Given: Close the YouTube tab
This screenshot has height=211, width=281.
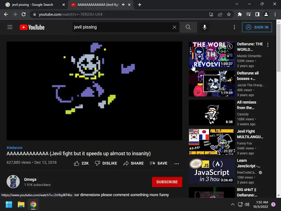Looking at the screenshot, I should 129,5.
